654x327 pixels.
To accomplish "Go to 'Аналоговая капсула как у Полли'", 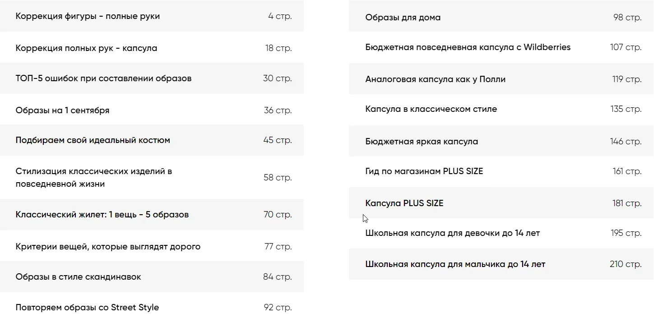I will point(435,79).
